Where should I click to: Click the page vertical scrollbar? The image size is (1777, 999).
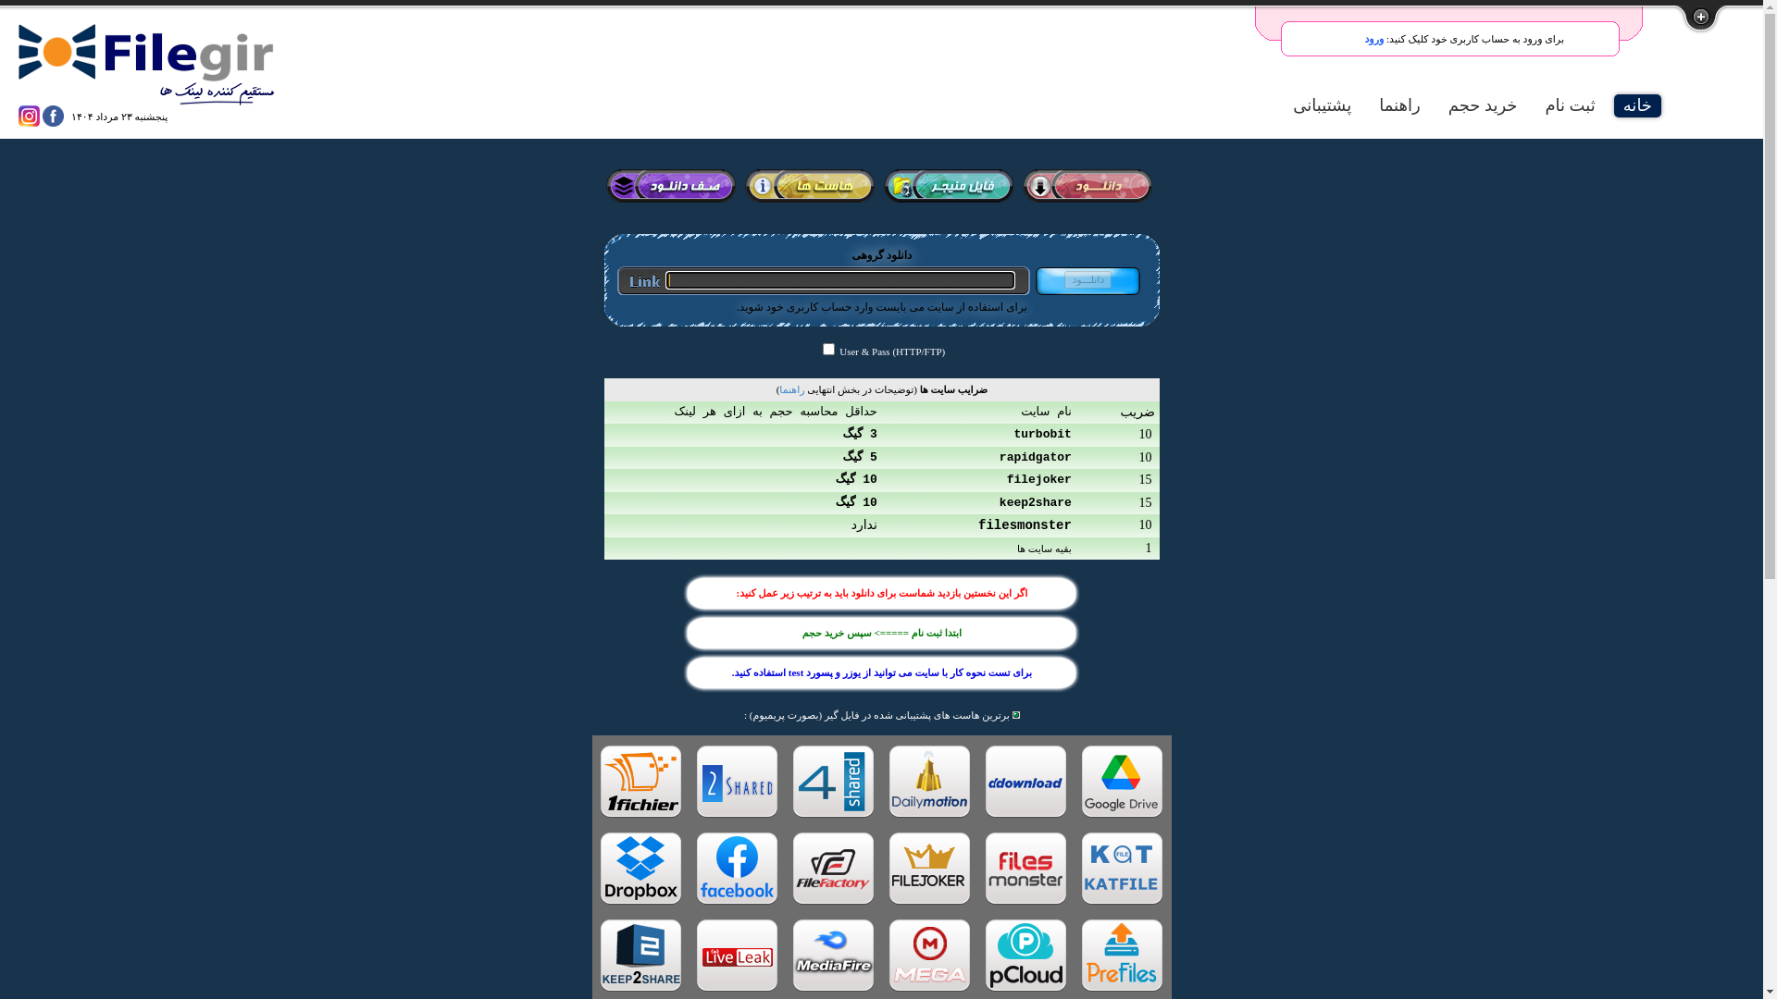[x=1770, y=499]
